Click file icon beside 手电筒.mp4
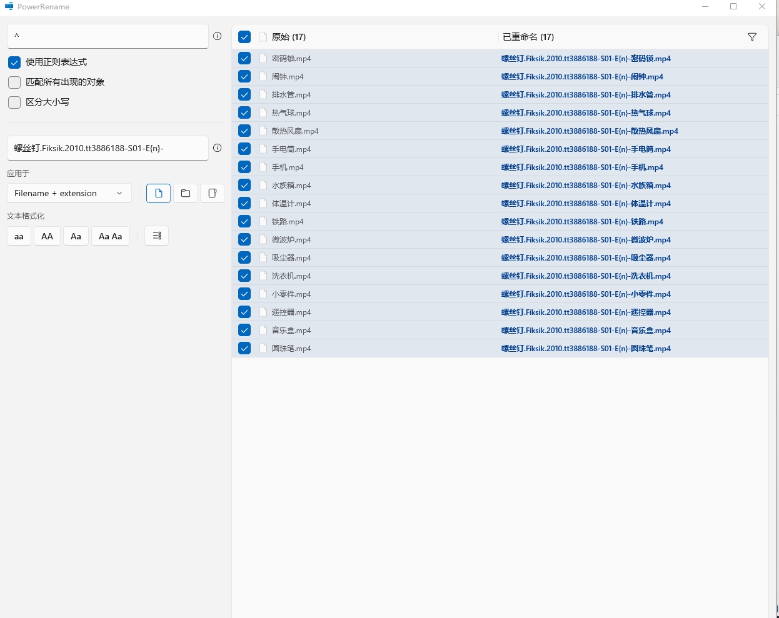The height and width of the screenshot is (618, 779). (x=263, y=149)
